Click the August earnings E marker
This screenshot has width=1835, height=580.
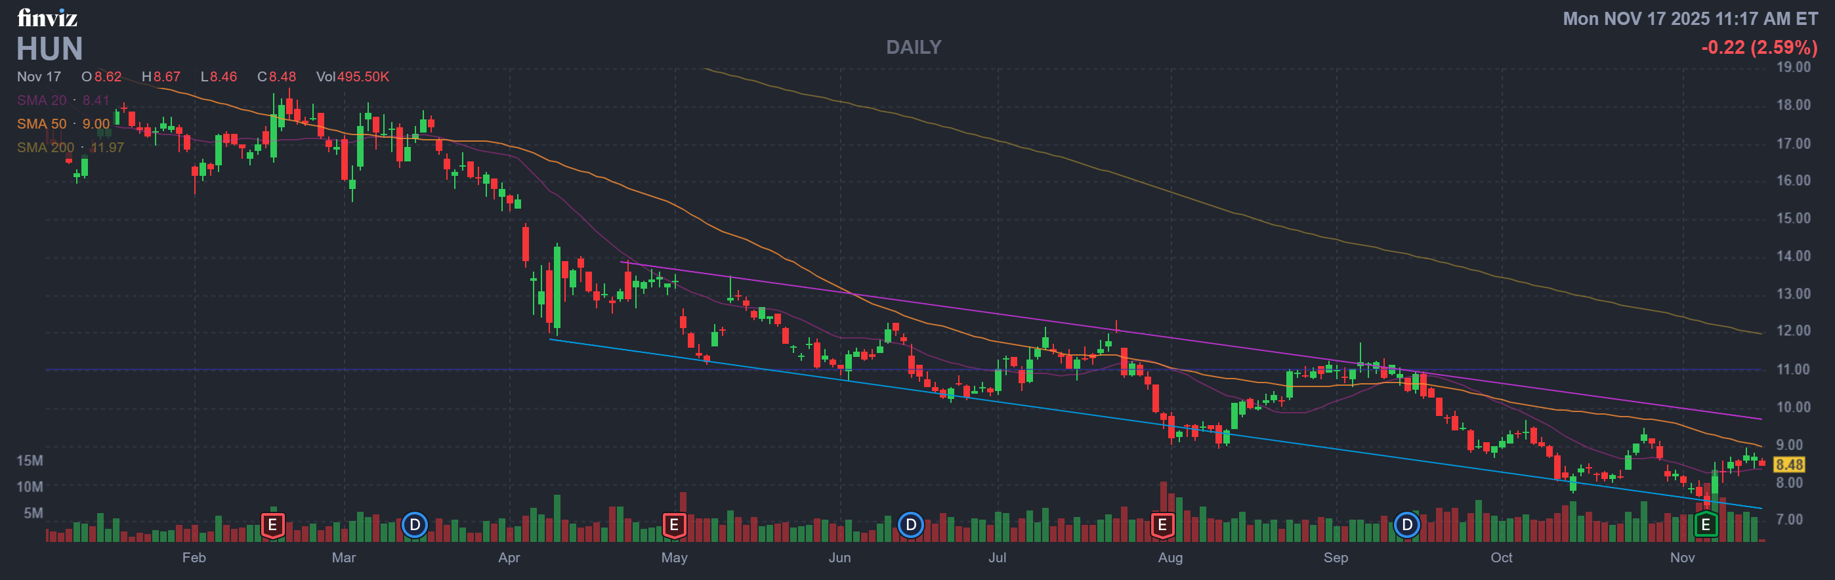(1162, 525)
